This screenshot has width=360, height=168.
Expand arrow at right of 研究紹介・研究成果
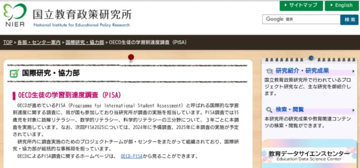click(x=353, y=71)
